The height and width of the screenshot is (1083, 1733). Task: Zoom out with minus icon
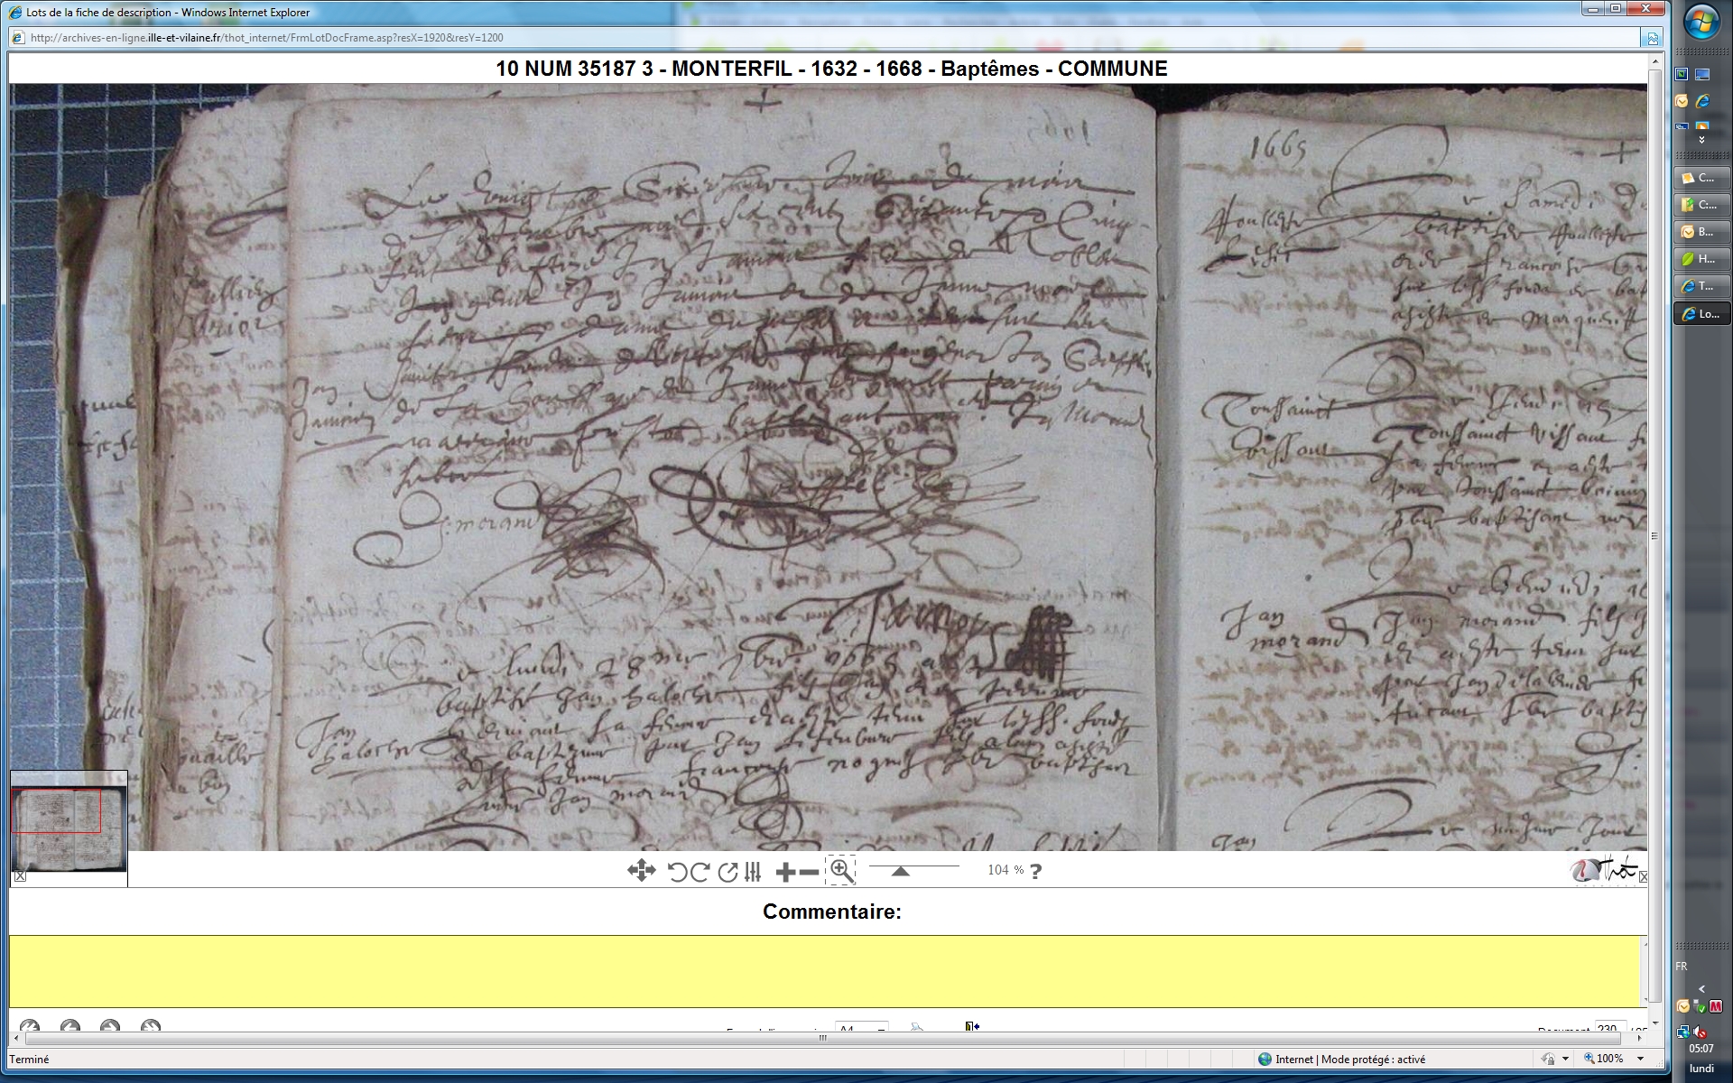(x=810, y=872)
